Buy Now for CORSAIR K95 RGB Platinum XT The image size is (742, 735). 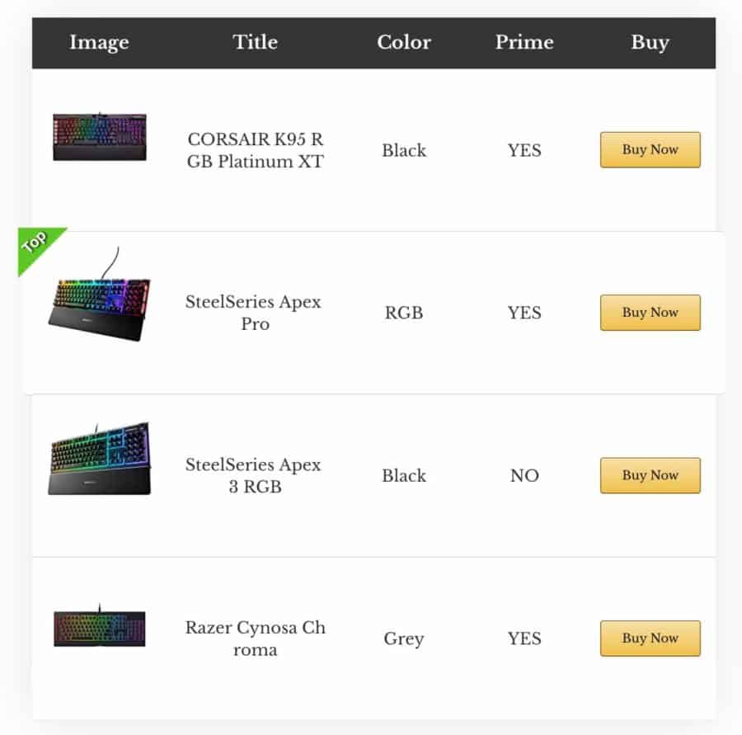(650, 149)
